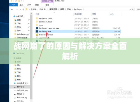Expand breadcrumb chevron after Battle.net

point(84,9)
